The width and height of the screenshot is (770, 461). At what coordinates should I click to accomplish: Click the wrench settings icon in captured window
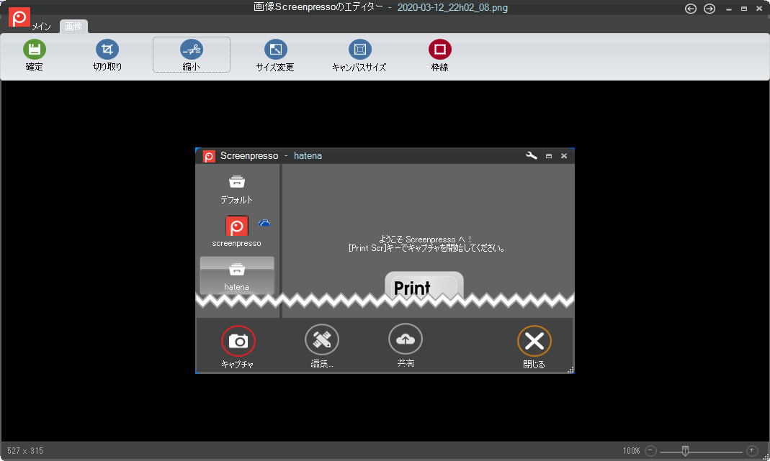pos(532,155)
